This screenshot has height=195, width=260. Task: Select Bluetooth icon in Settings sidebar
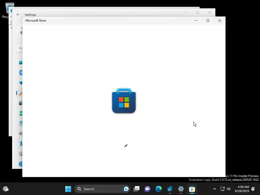coord(21,73)
